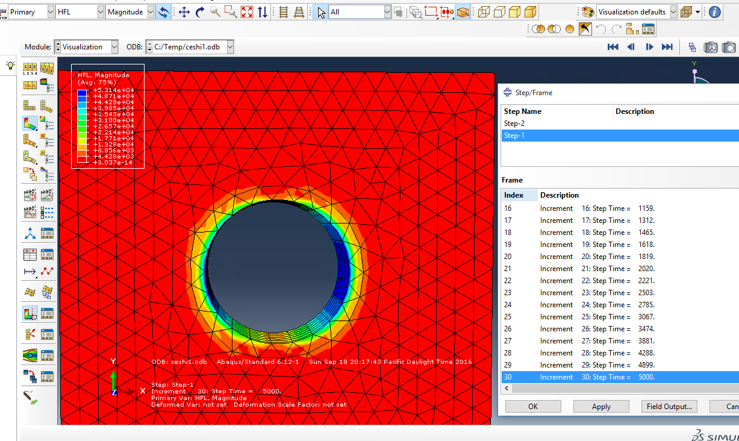Open the Query information tool
The width and height of the screenshot is (739, 441).
click(714, 12)
